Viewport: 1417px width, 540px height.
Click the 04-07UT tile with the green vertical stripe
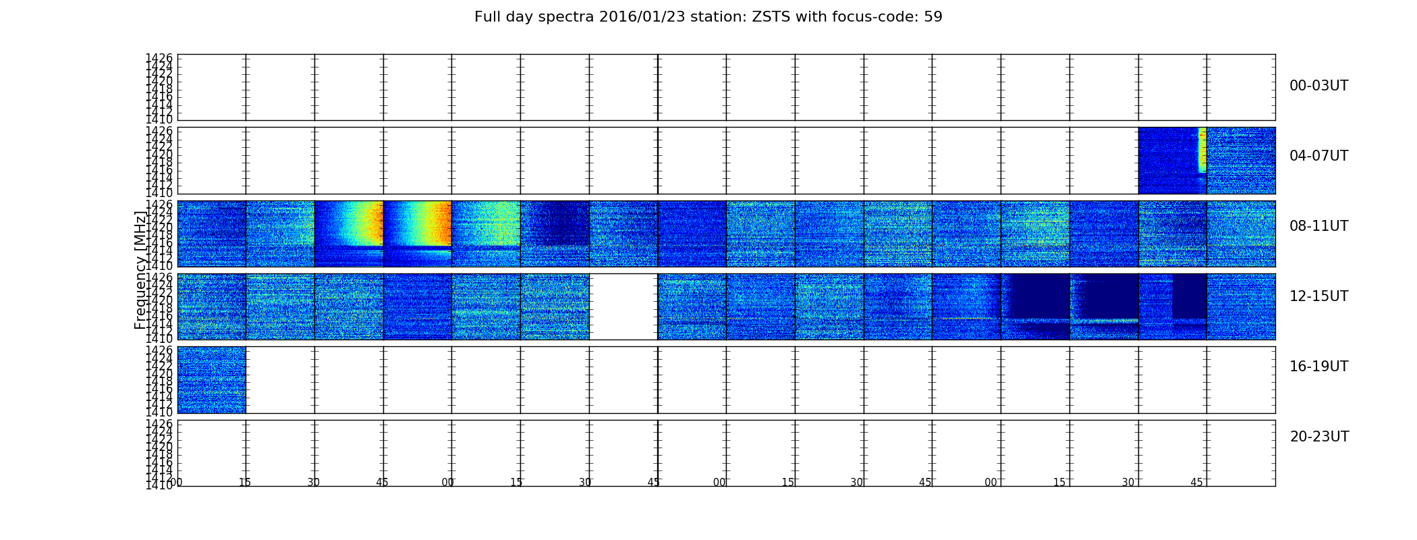coord(1172,161)
